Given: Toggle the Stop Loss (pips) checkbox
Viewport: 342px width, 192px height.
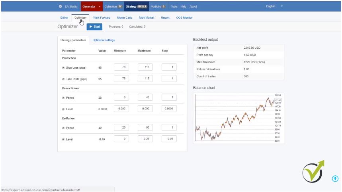Looking at the screenshot, I should [63, 67].
